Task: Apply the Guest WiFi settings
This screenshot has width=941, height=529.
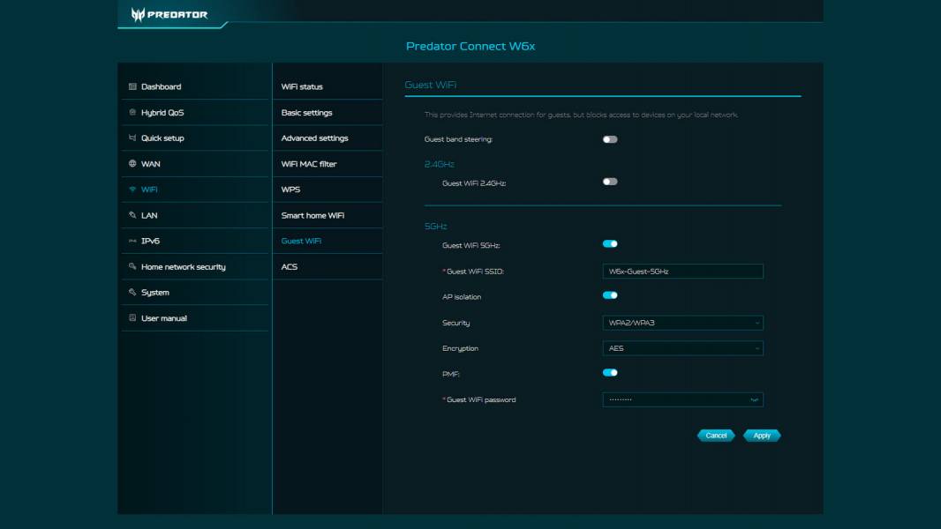Action: (x=761, y=435)
